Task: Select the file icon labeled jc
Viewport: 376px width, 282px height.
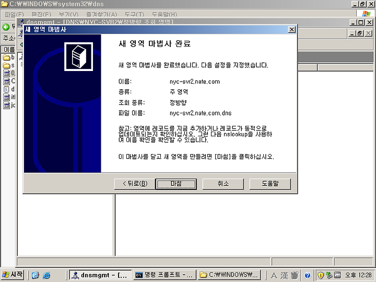Action: point(6,105)
